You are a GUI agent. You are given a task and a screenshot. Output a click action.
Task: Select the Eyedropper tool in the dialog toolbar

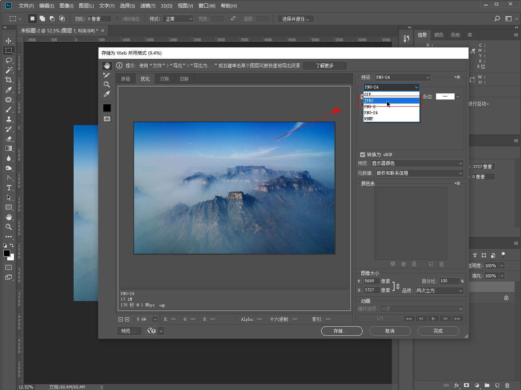[107, 94]
